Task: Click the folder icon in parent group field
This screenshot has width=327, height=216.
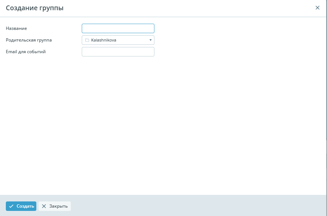Action: [x=87, y=40]
